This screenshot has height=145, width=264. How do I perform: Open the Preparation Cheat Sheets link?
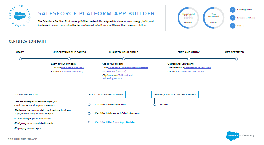[x=191, y=72]
